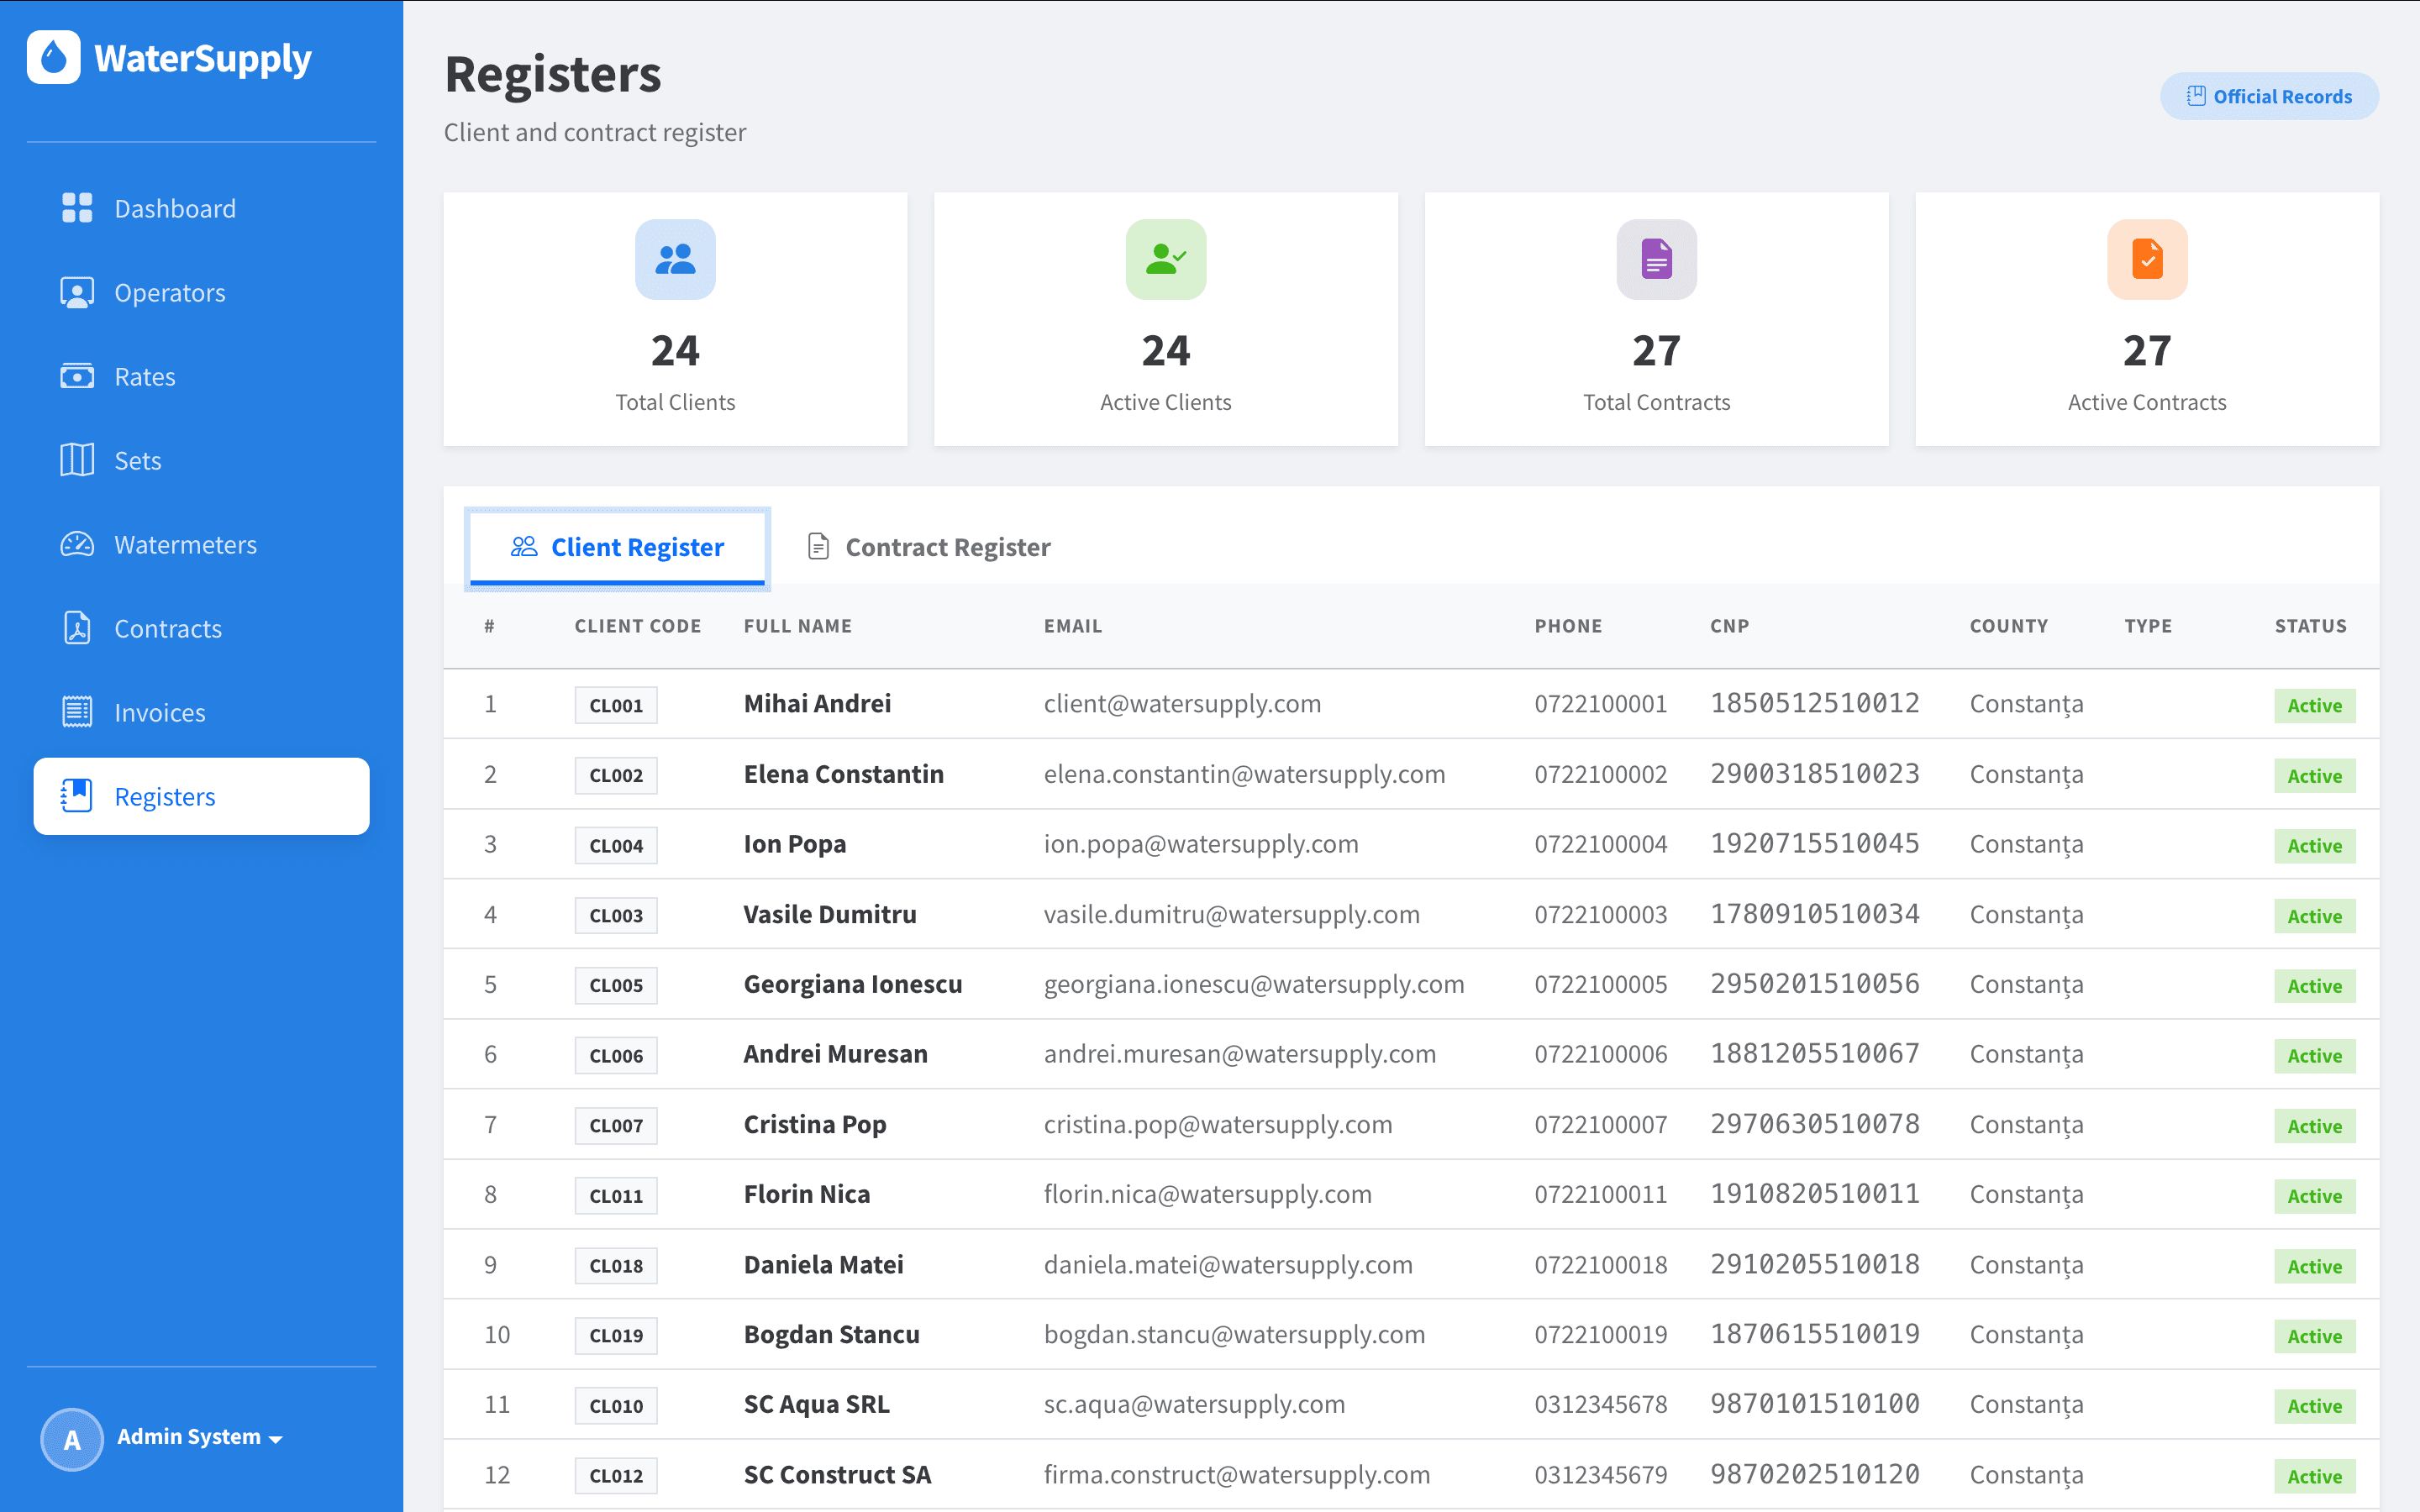Click the Invoices receipt icon
This screenshot has width=2420, height=1512.
pos(77,712)
